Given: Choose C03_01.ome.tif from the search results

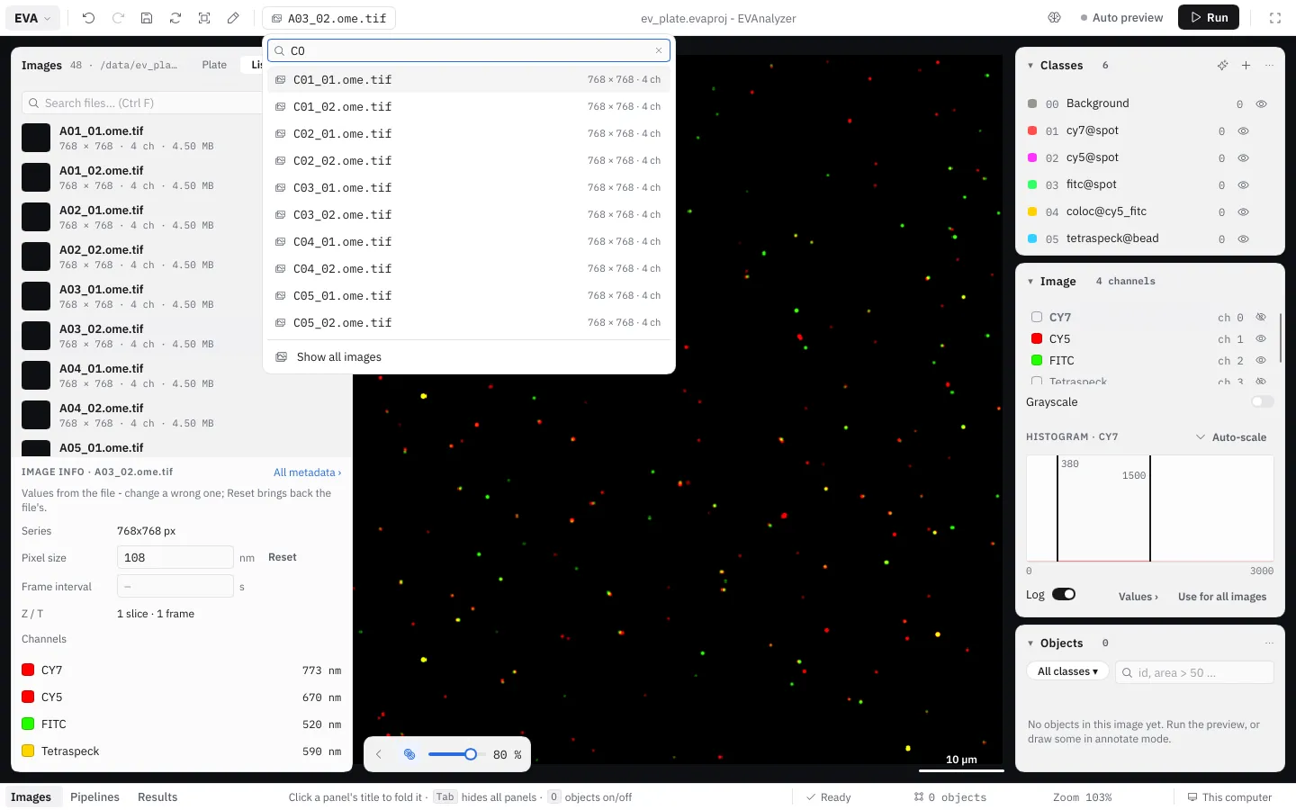Looking at the screenshot, I should 469,188.
